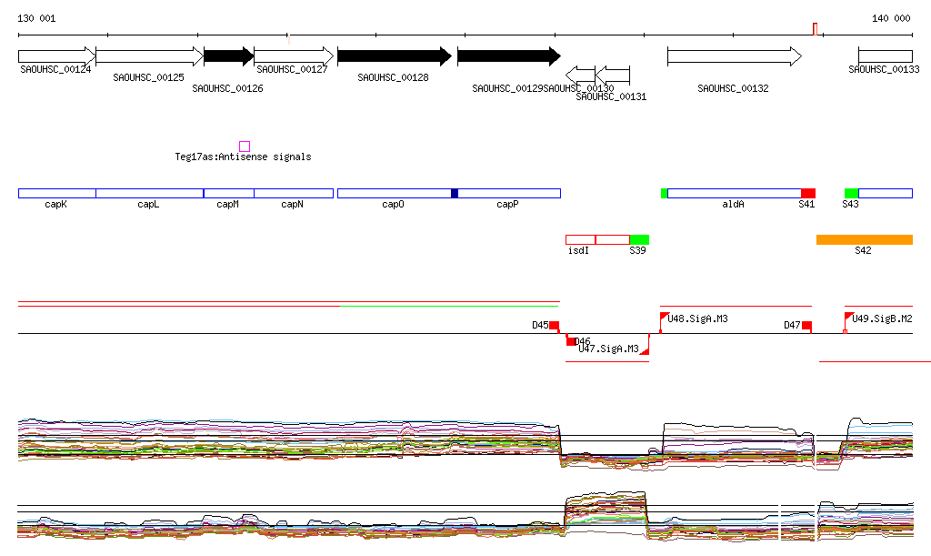Click the SAOUHSC_00124 gene arrow

pos(57,56)
